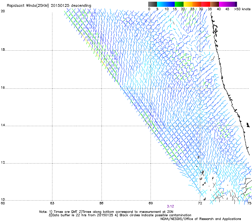Click the 'NOAA/NESDIS/Office of Research and Applications' credit
Screen dimensions: 252x221
[201, 219]
